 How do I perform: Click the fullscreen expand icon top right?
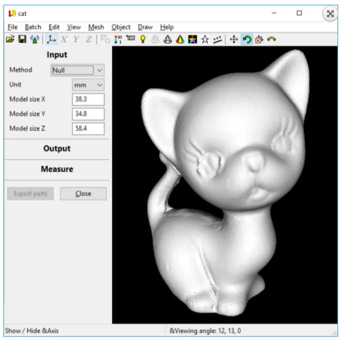[x=330, y=14]
